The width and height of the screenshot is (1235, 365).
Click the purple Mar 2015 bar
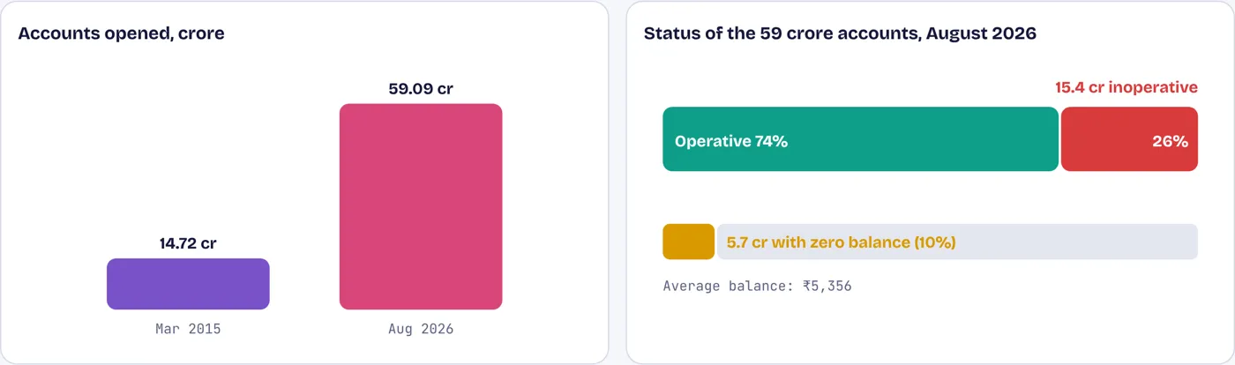tap(188, 284)
